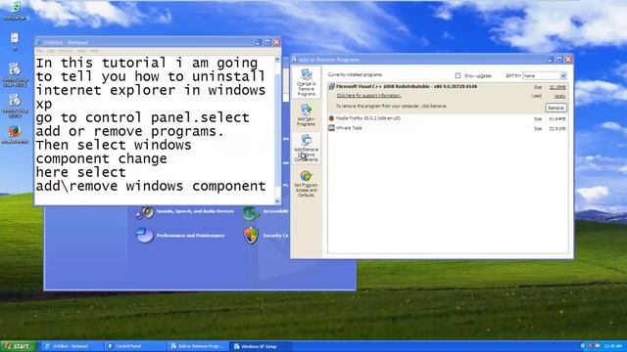Image resolution: width=627 pixels, height=352 pixels.
Task: Open the Recycle Bin desktop icon
Action: [x=15, y=11]
